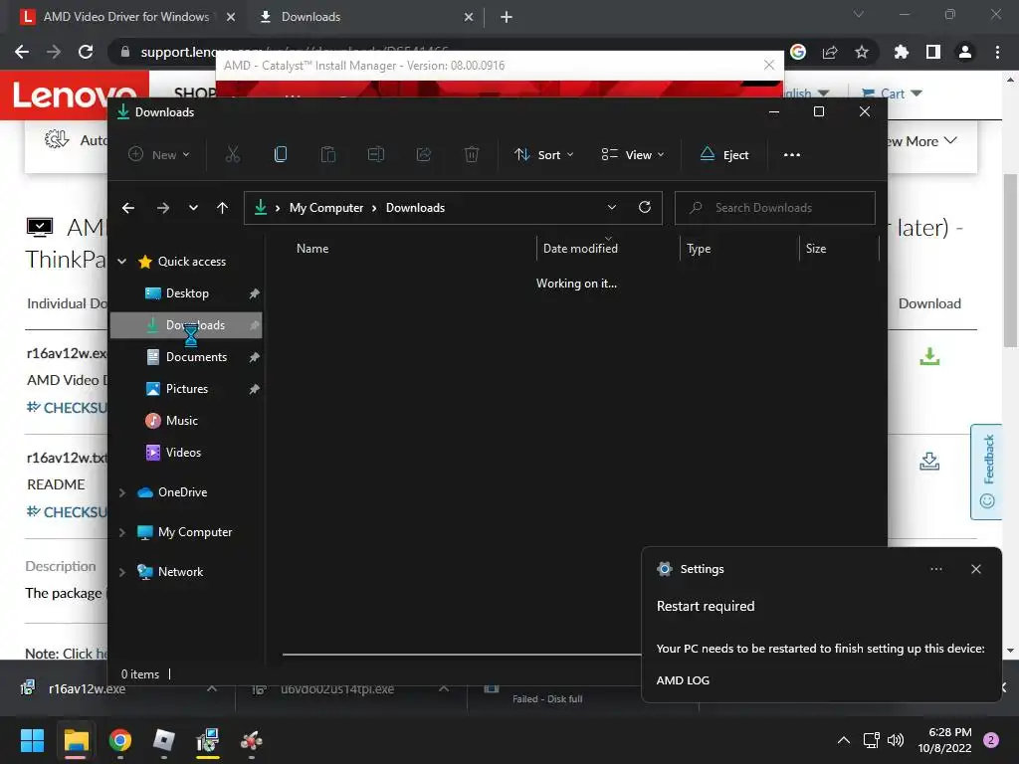Click the Chrome share page icon
Screen dimensions: 1019x764
click(x=830, y=52)
